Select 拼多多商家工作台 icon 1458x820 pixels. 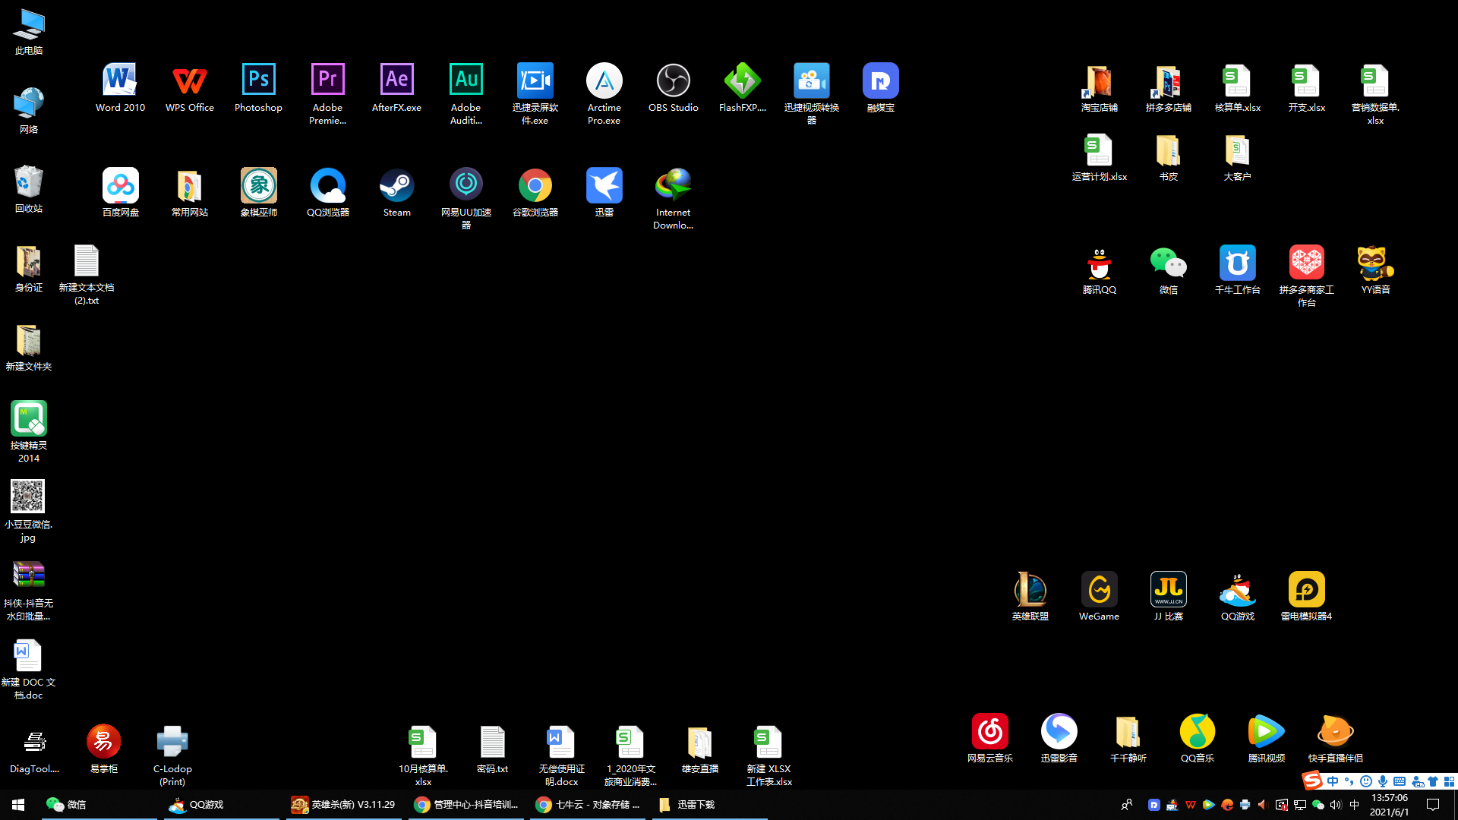(x=1306, y=276)
